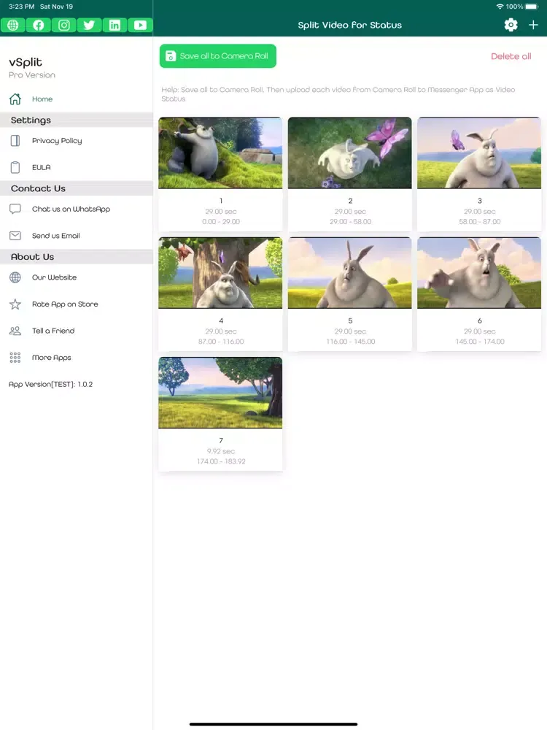Viewport: 547px width, 730px height.
Task: Click the time range 174.00 - 183.92
Action: tap(221, 461)
